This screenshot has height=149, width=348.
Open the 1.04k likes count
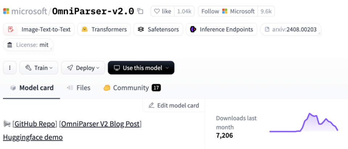click(x=184, y=11)
